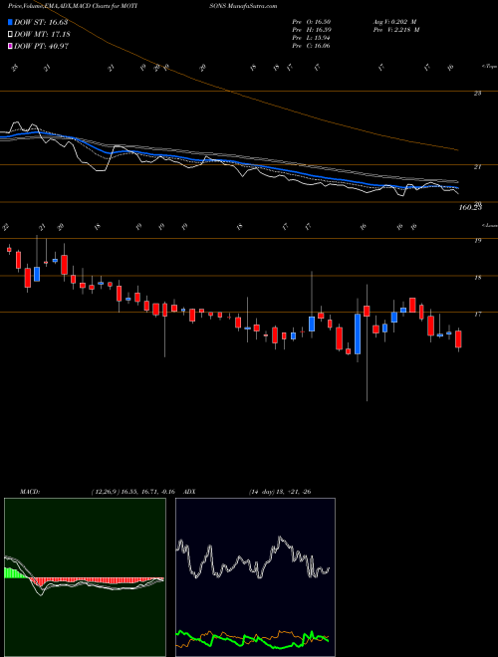The width and height of the screenshot is (498, 657).
Task: Open the green MACD histogram panel
Action: [85, 577]
